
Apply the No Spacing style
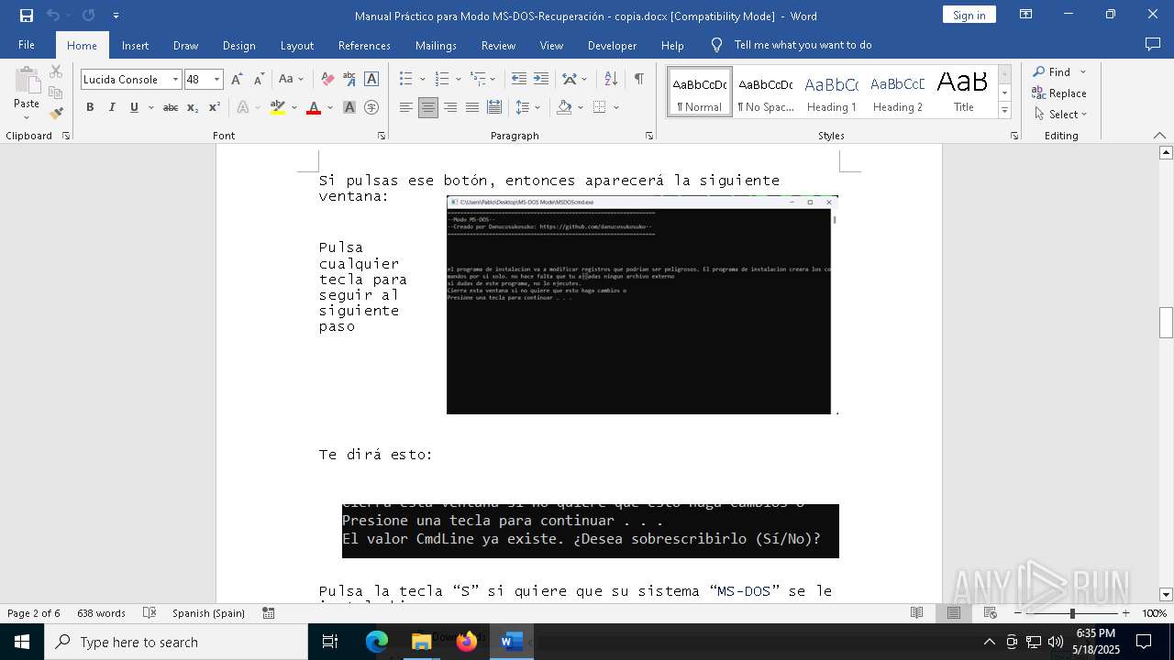[x=765, y=92]
